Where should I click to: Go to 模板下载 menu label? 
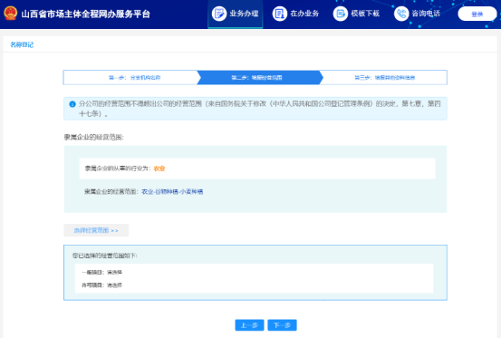click(365, 14)
